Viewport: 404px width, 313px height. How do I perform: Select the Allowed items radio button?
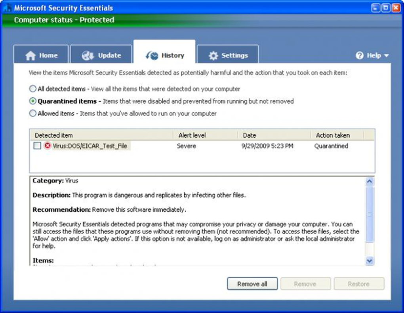[33, 113]
